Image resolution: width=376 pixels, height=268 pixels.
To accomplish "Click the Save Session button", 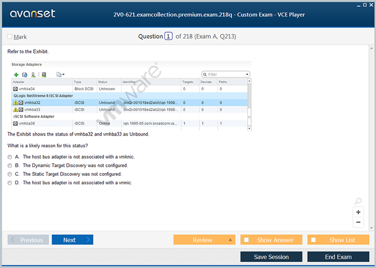I will click(271, 257).
